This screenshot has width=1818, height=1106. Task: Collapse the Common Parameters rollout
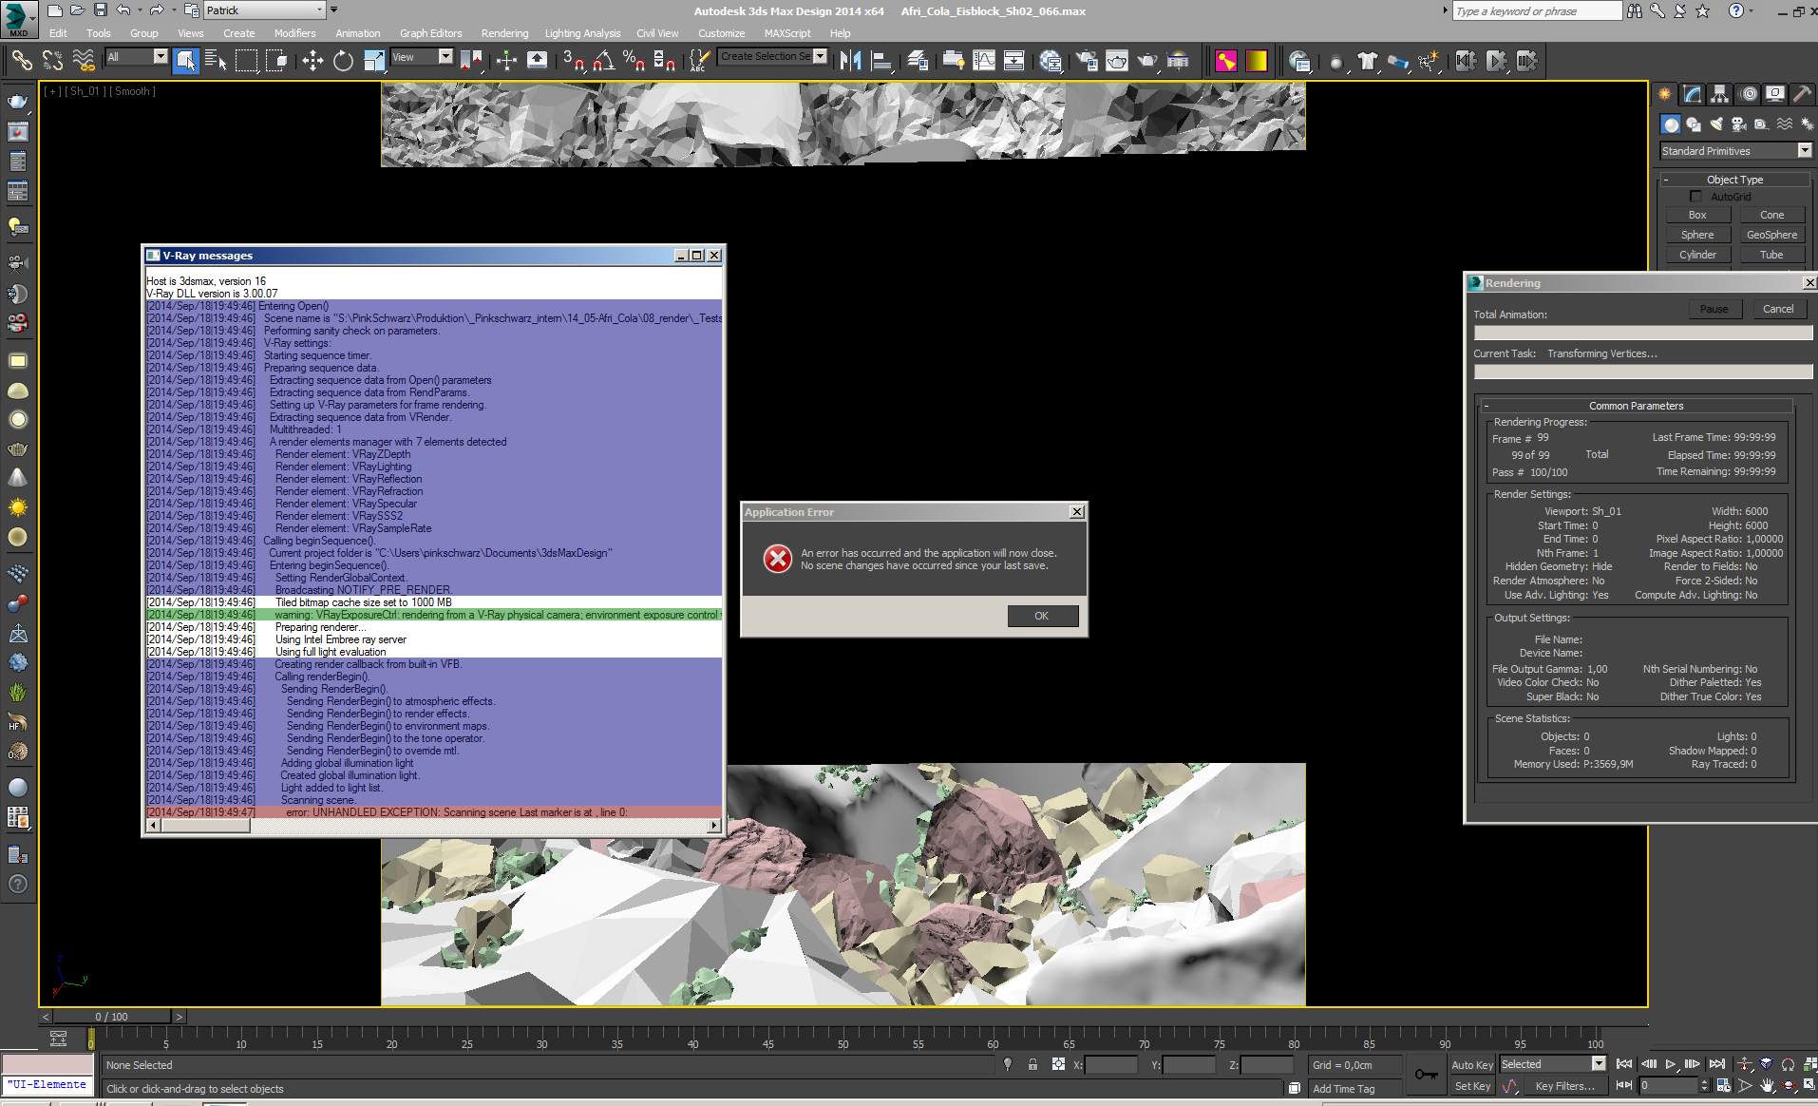(1636, 406)
